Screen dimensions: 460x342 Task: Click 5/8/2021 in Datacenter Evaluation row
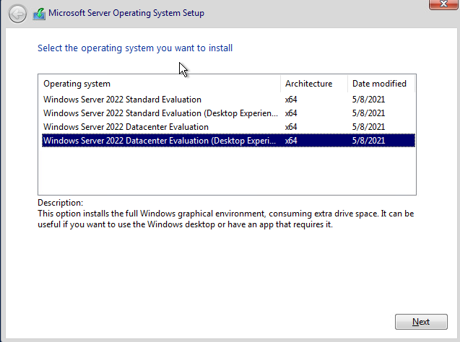[x=368, y=127]
